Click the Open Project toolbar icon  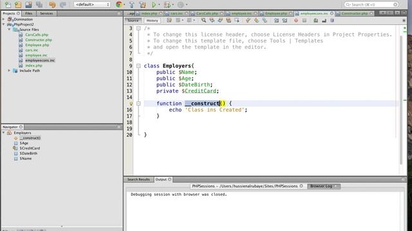point(28,4)
